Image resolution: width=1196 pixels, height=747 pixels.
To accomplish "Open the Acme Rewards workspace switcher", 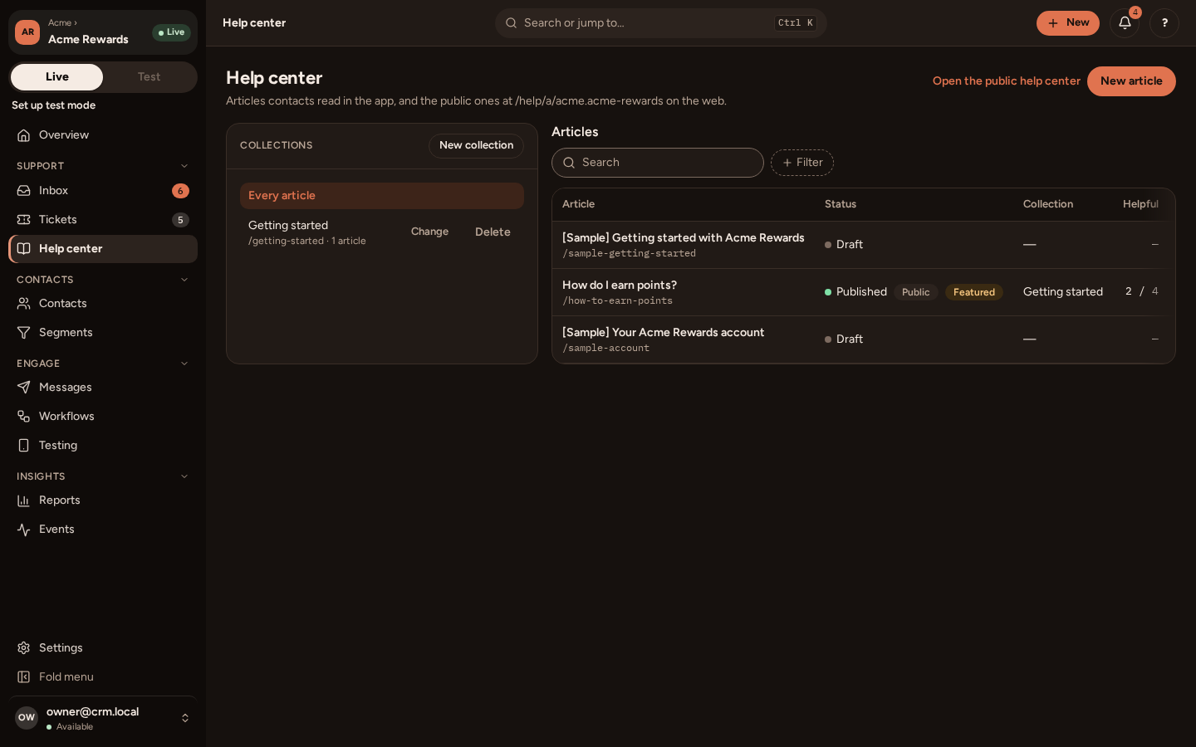I will [103, 32].
